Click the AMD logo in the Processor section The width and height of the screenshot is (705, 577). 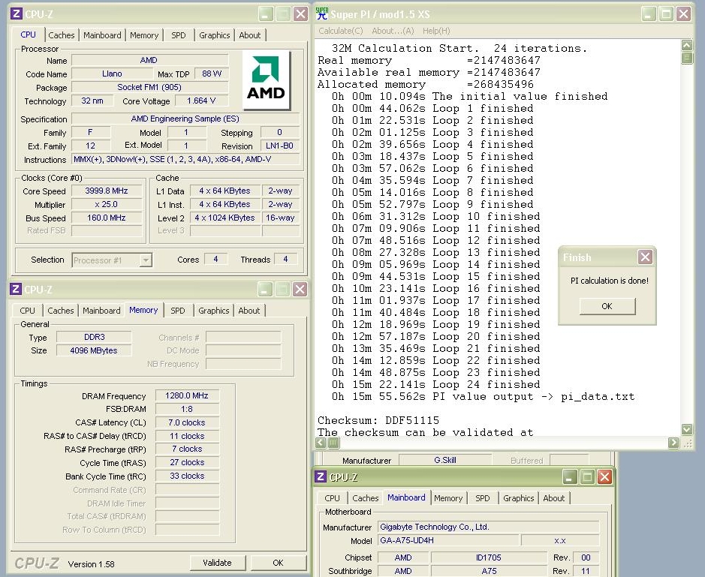(267, 80)
